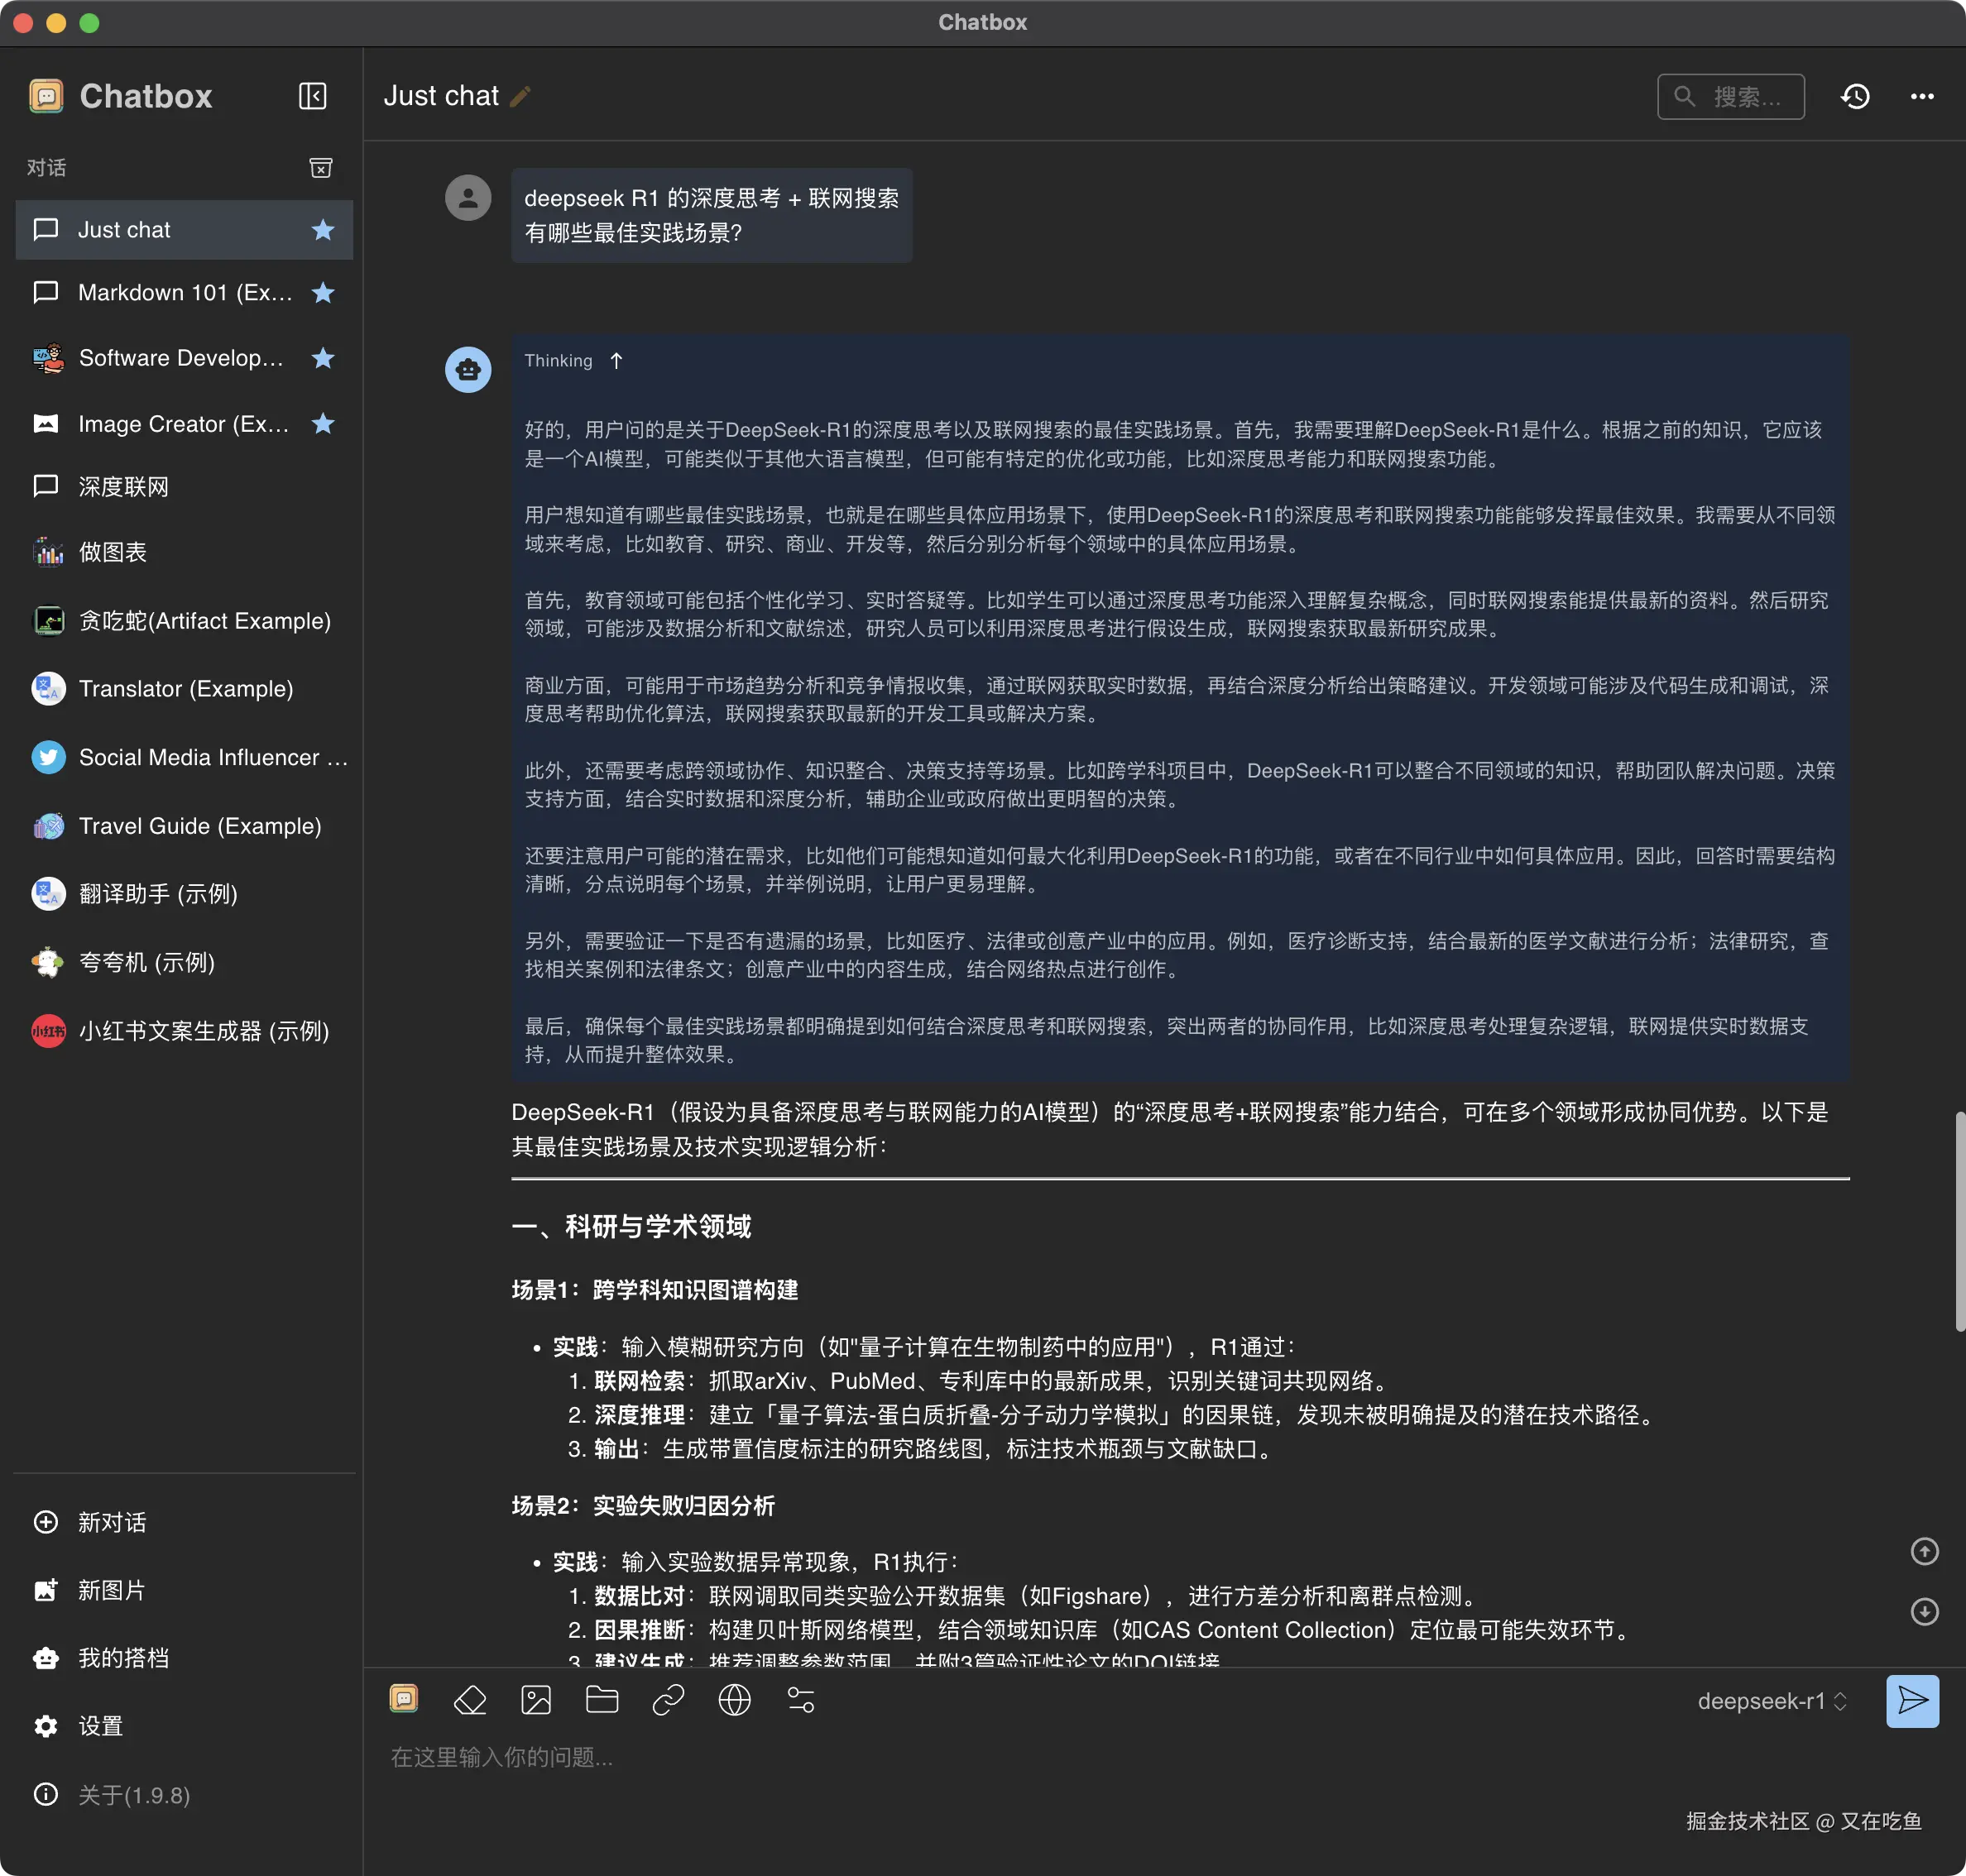The width and height of the screenshot is (1966, 1876).
Task: Open the three-dots more options menu
Action: pos(1921,96)
